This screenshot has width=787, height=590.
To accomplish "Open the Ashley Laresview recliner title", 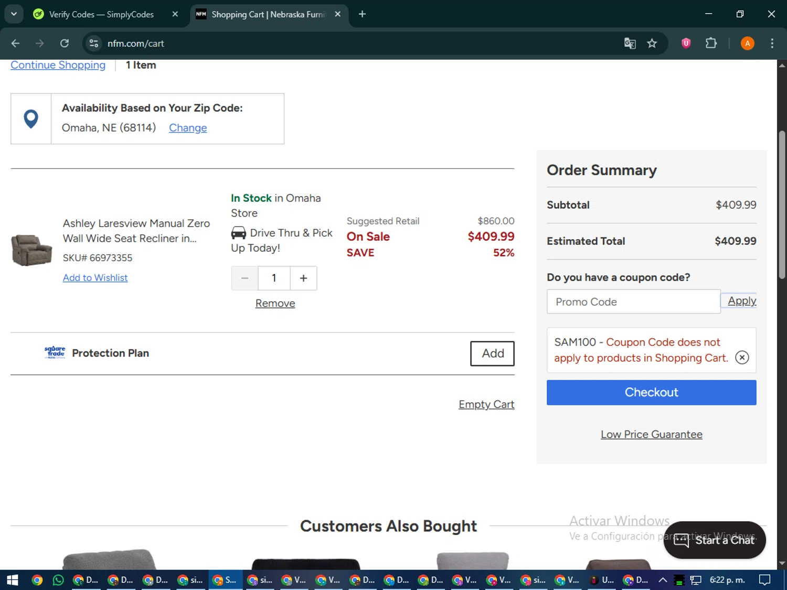I will 136,231.
